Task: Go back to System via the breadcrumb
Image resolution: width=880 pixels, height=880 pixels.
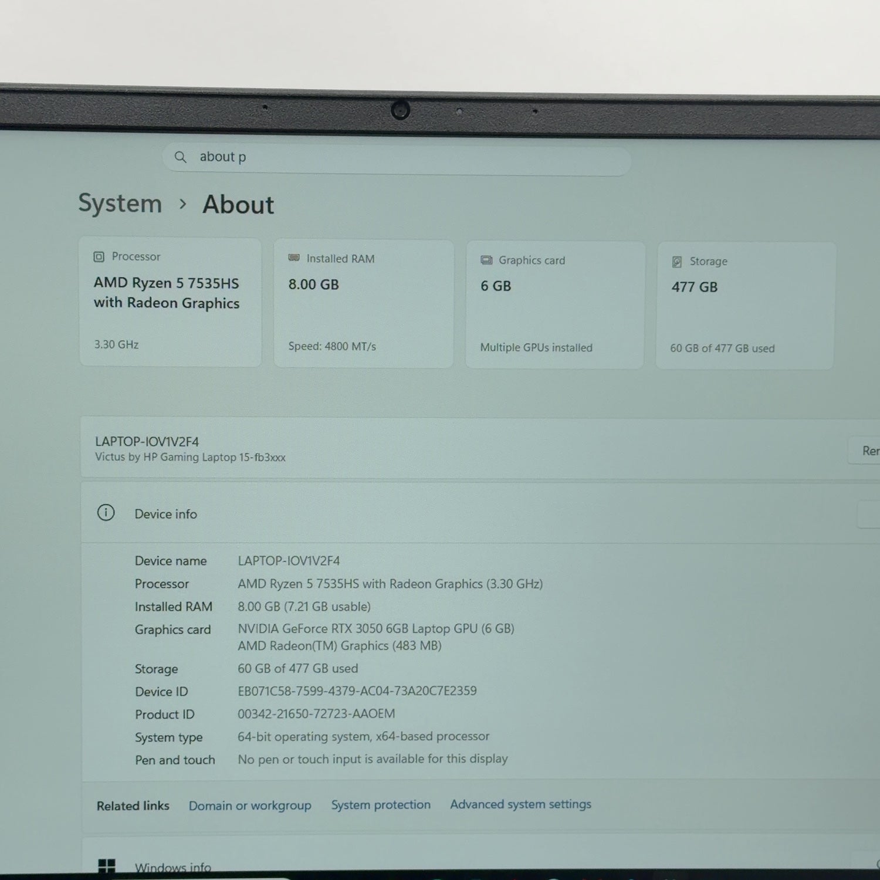Action: 120,203
